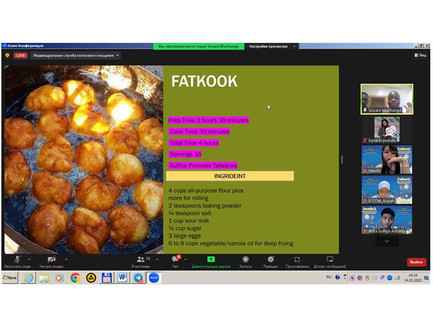433x325 pixels.
Task: Click Author Princess Tafadzwa text
Action: (203, 165)
